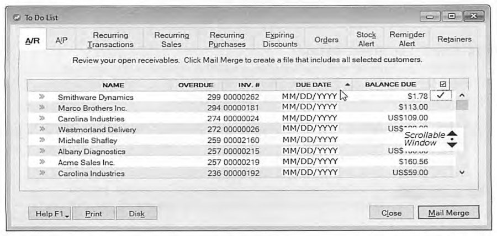The height and width of the screenshot is (236, 497).
Task: Click the Acme Sales Inc. chevron icon
Action: tap(41, 162)
